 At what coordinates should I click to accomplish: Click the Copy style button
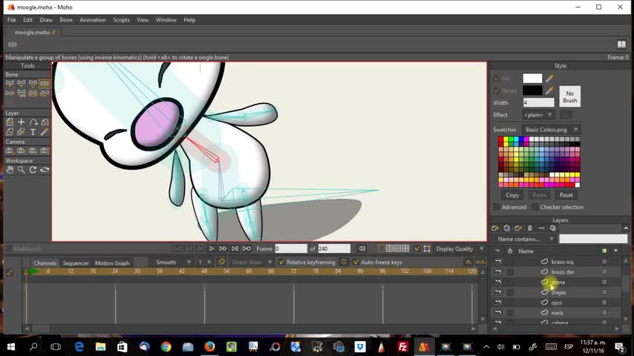(512, 195)
